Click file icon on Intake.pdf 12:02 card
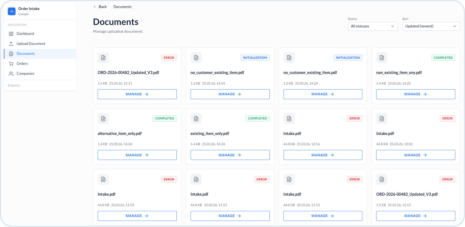 point(382,119)
